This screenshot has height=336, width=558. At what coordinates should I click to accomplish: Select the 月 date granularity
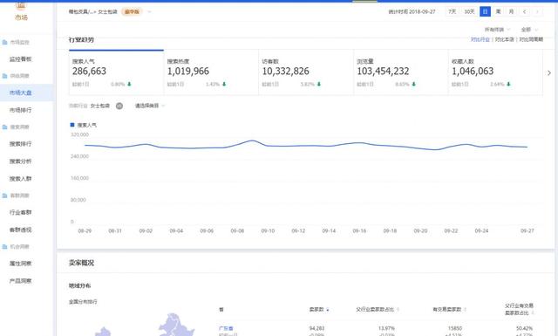pos(511,11)
